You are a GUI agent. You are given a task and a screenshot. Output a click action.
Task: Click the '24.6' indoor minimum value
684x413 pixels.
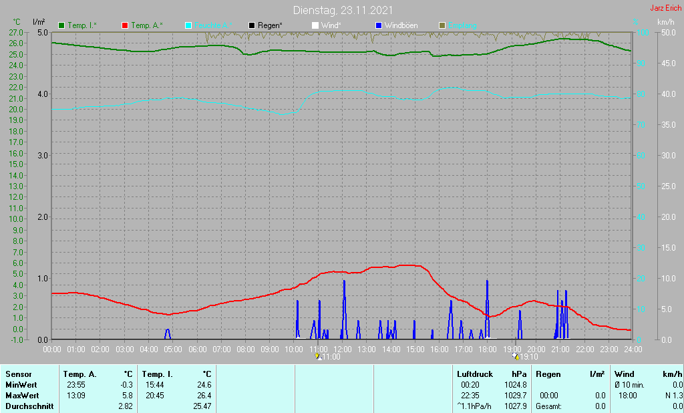204,385
